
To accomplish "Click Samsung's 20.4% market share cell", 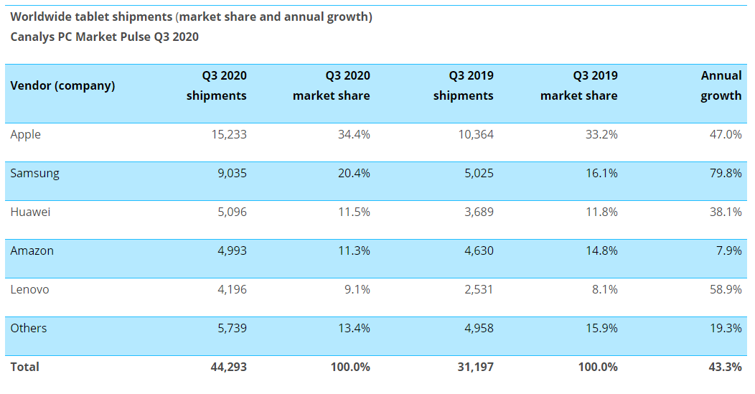I will (x=354, y=174).
